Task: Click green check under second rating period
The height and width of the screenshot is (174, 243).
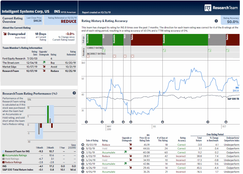Action: pos(104,50)
